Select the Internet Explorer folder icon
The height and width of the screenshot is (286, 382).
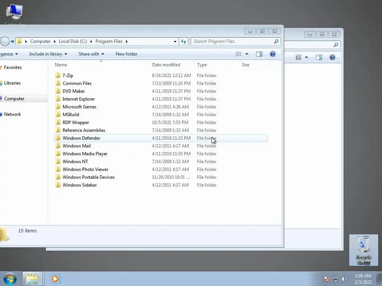click(58, 99)
